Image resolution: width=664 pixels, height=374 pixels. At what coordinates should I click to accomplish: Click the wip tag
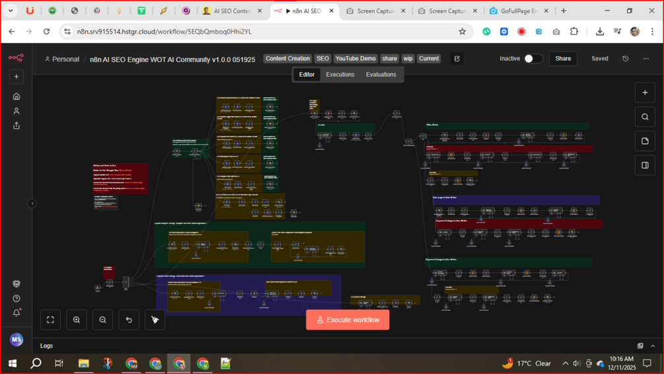coord(408,58)
